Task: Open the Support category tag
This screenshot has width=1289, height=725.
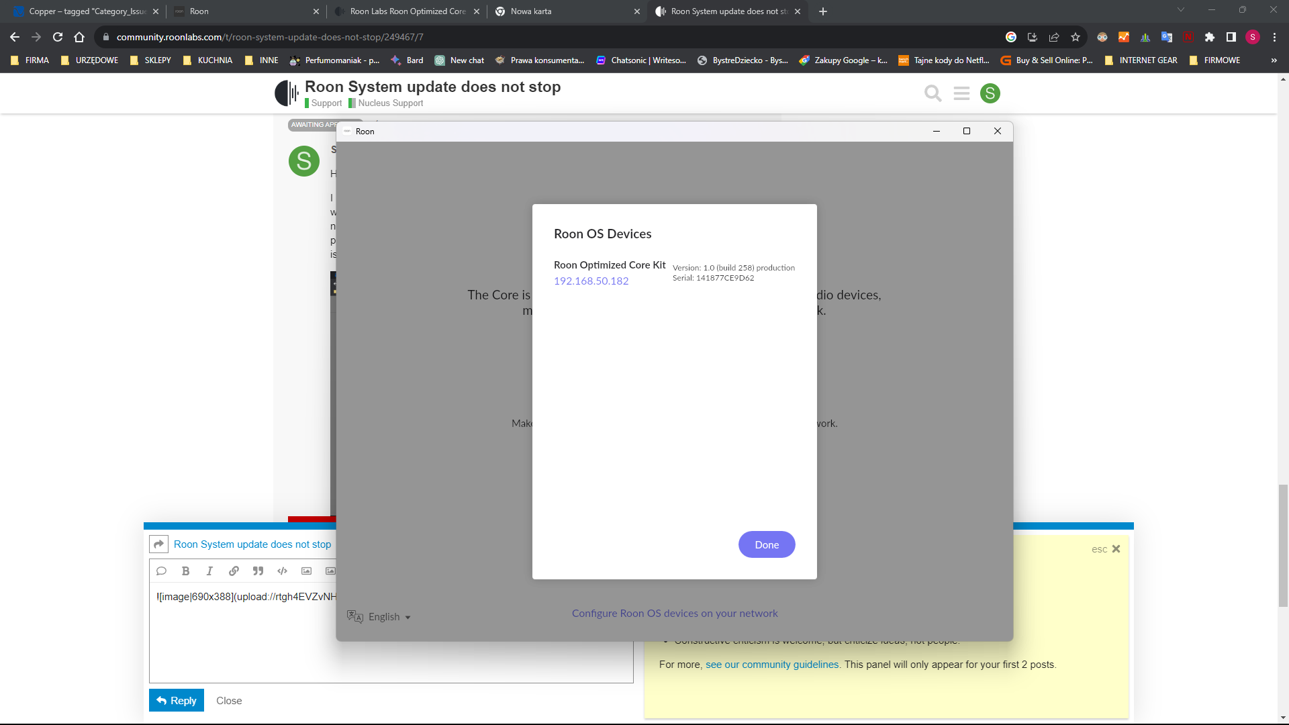Action: pos(324,103)
